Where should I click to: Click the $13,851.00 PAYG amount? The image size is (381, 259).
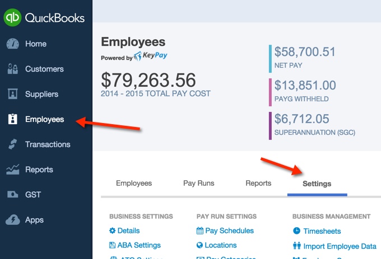[x=305, y=85]
